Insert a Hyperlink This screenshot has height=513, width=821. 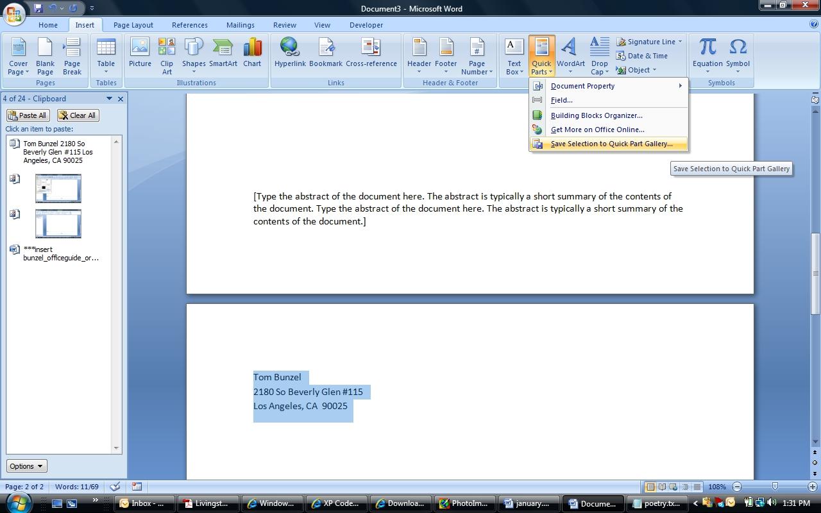click(x=290, y=55)
